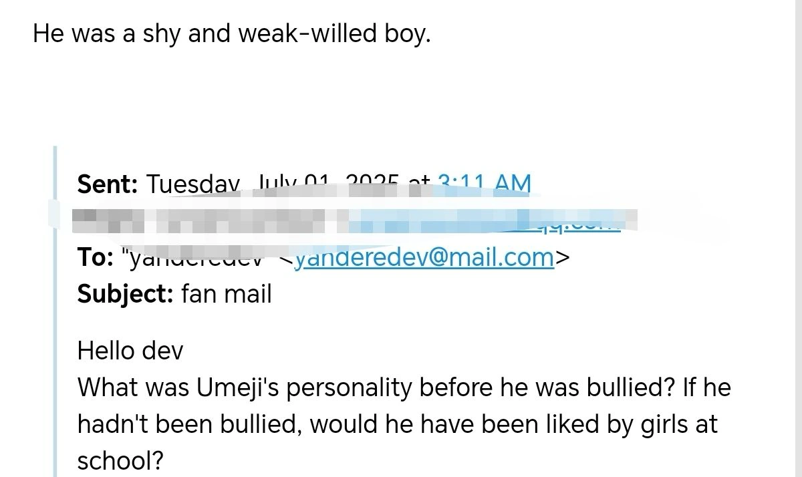This screenshot has width=802, height=477.
Task: Click the 3:11 AM timestamp link
Action: tap(485, 184)
